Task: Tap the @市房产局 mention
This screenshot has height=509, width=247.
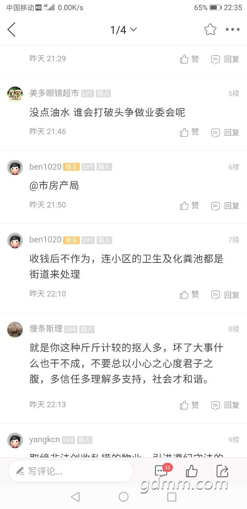Action: coord(54,186)
